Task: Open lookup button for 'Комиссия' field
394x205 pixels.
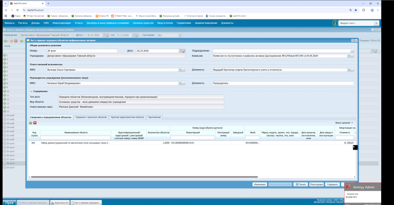Action: (352, 56)
